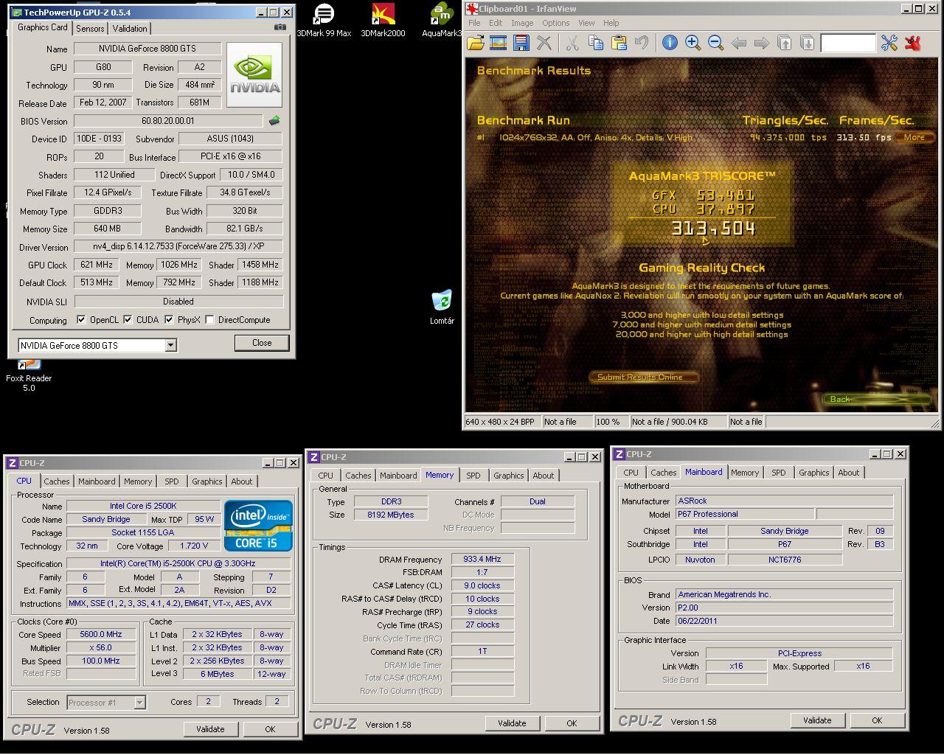Motherboard model P67 Professional field
The width and height of the screenshot is (944, 755).
point(745,514)
